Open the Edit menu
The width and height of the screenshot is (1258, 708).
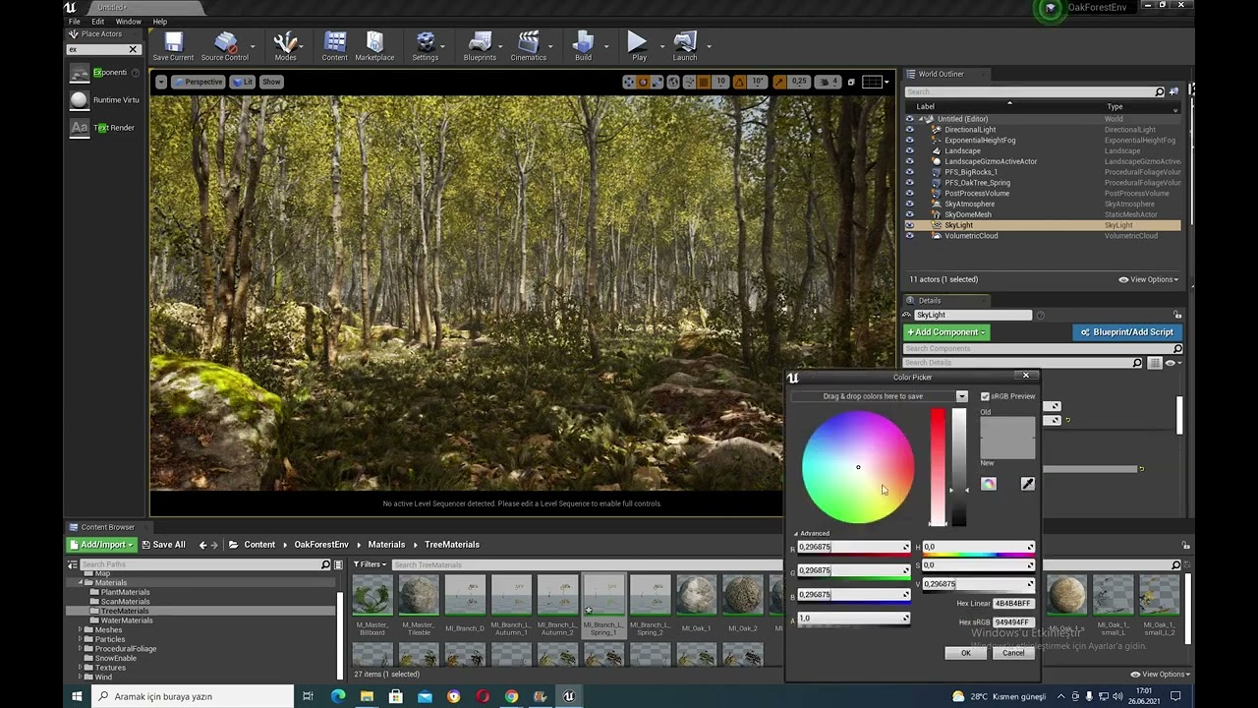[x=98, y=22]
